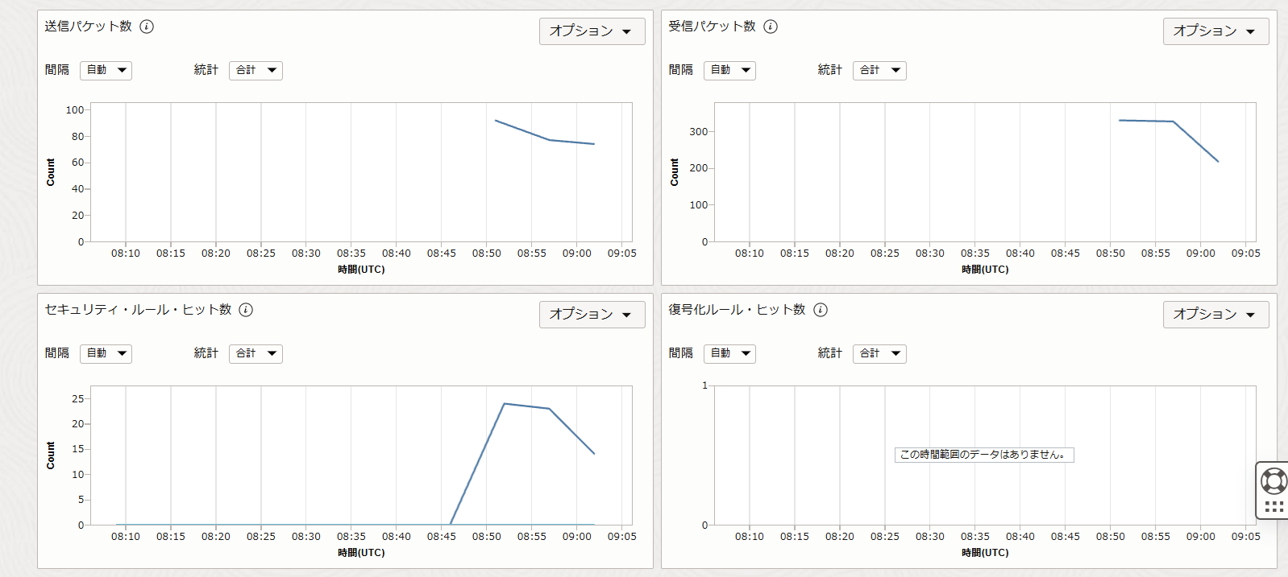This screenshot has height=577, width=1288.
Task: Click the 送信パケット数 panel title
Action: [x=89, y=27]
